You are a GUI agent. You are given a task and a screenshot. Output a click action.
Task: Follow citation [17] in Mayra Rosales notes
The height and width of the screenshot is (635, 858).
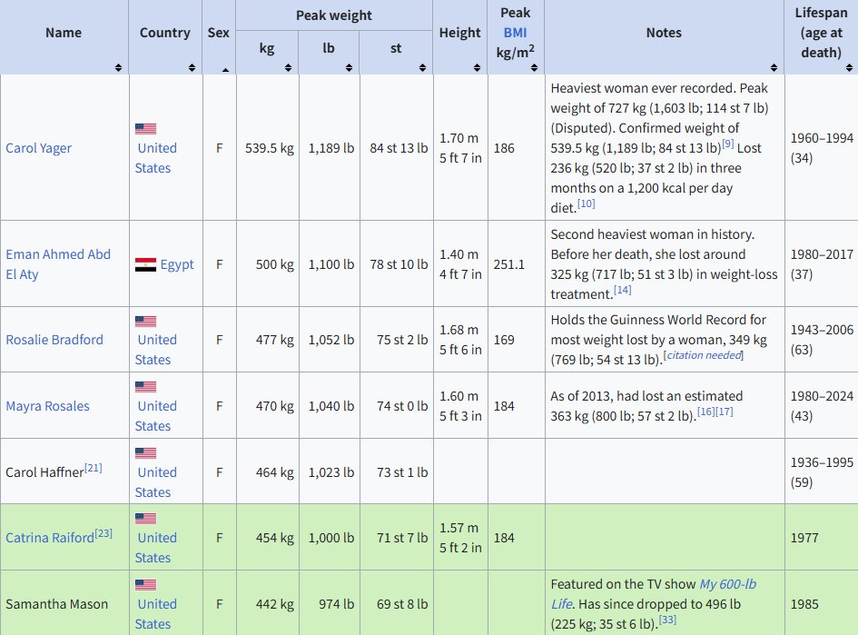tap(724, 412)
